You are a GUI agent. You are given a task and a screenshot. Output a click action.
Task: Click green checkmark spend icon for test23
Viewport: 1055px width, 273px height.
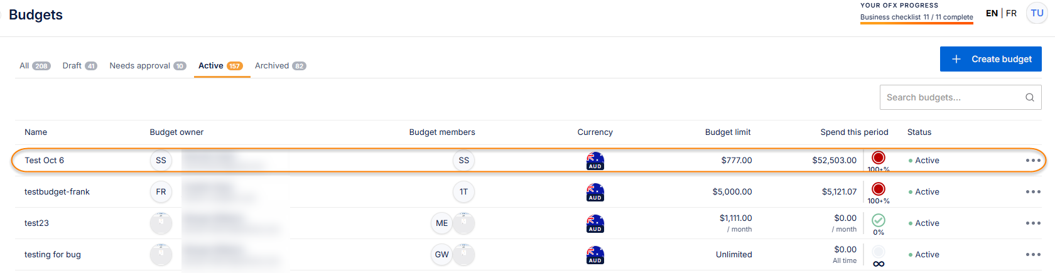pos(879,220)
